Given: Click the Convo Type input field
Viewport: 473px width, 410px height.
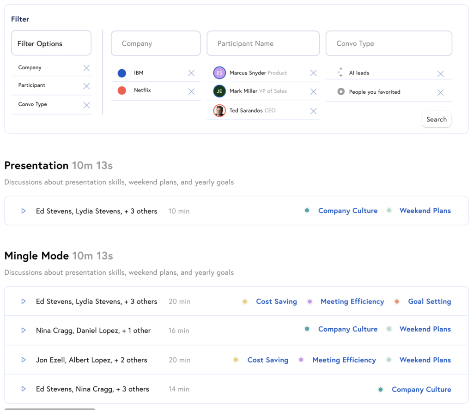Looking at the screenshot, I should tap(388, 43).
